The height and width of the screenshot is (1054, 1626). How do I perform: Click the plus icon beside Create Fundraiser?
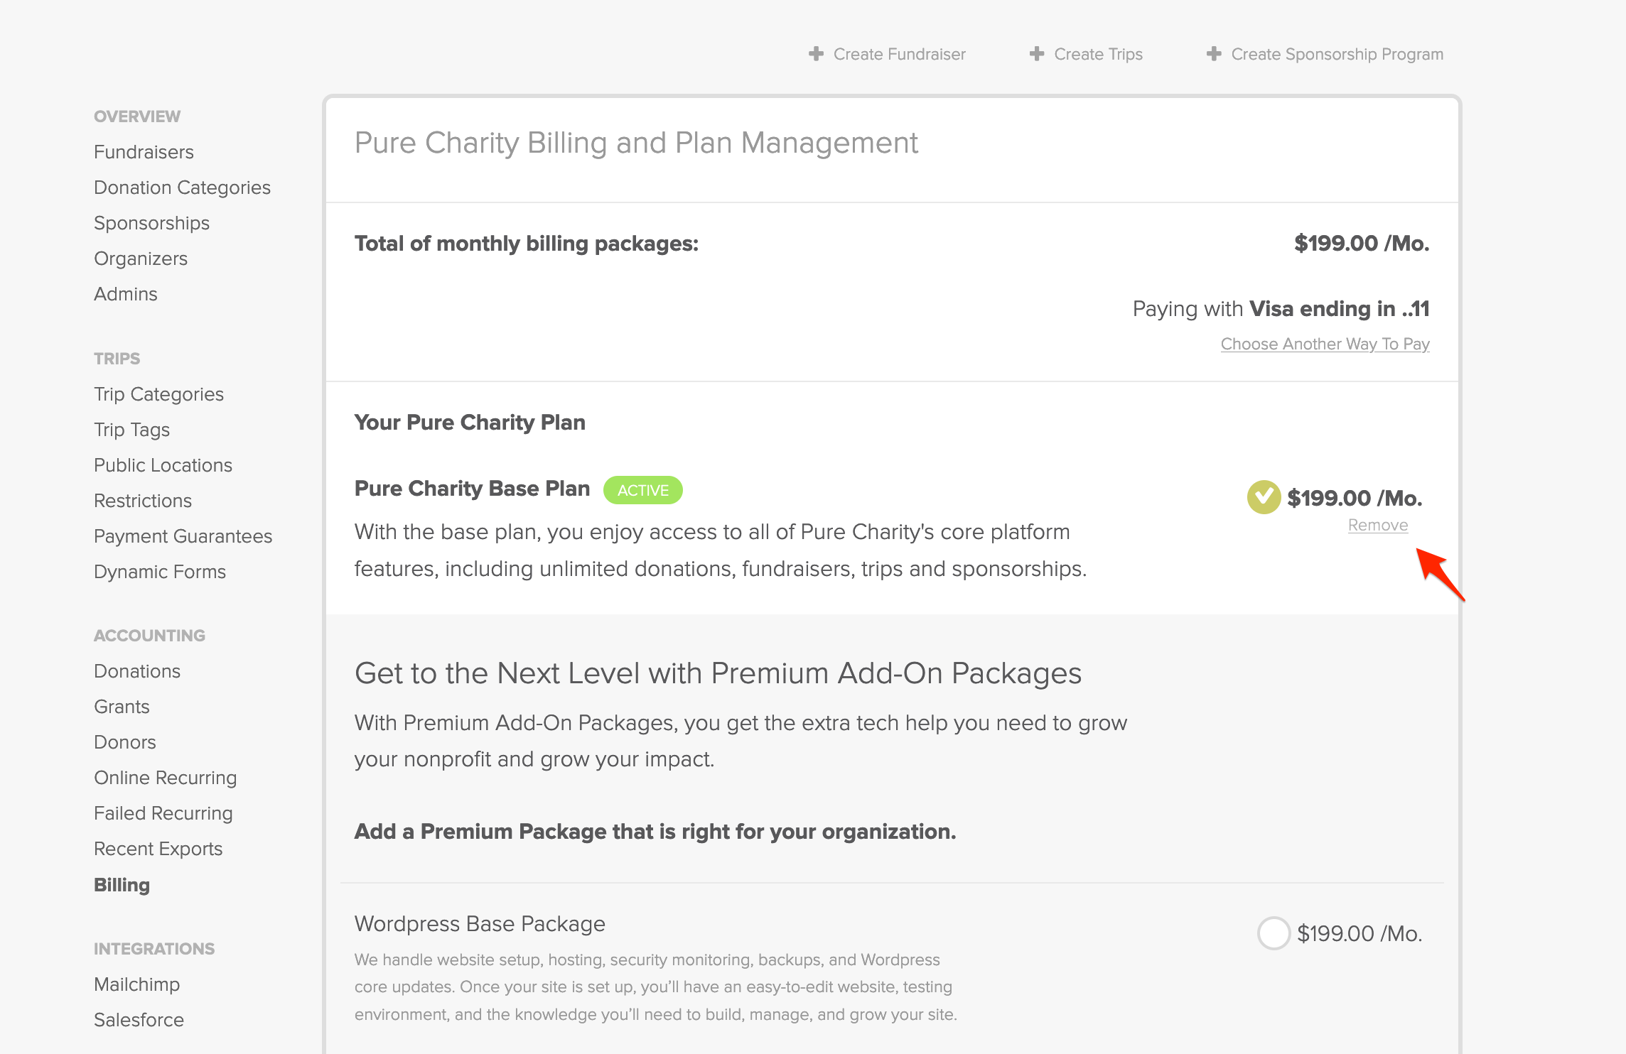[x=816, y=54]
